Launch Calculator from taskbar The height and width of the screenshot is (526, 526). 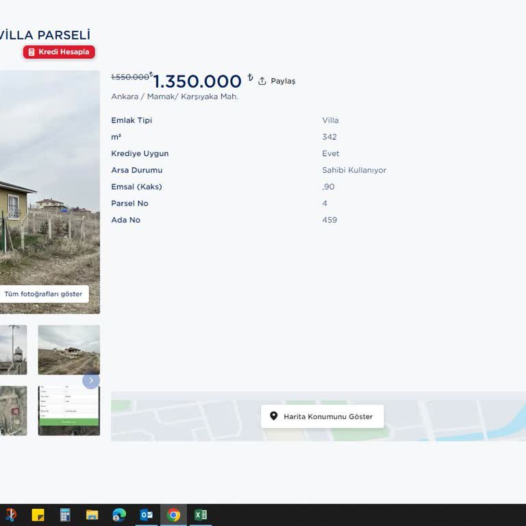coord(65,515)
